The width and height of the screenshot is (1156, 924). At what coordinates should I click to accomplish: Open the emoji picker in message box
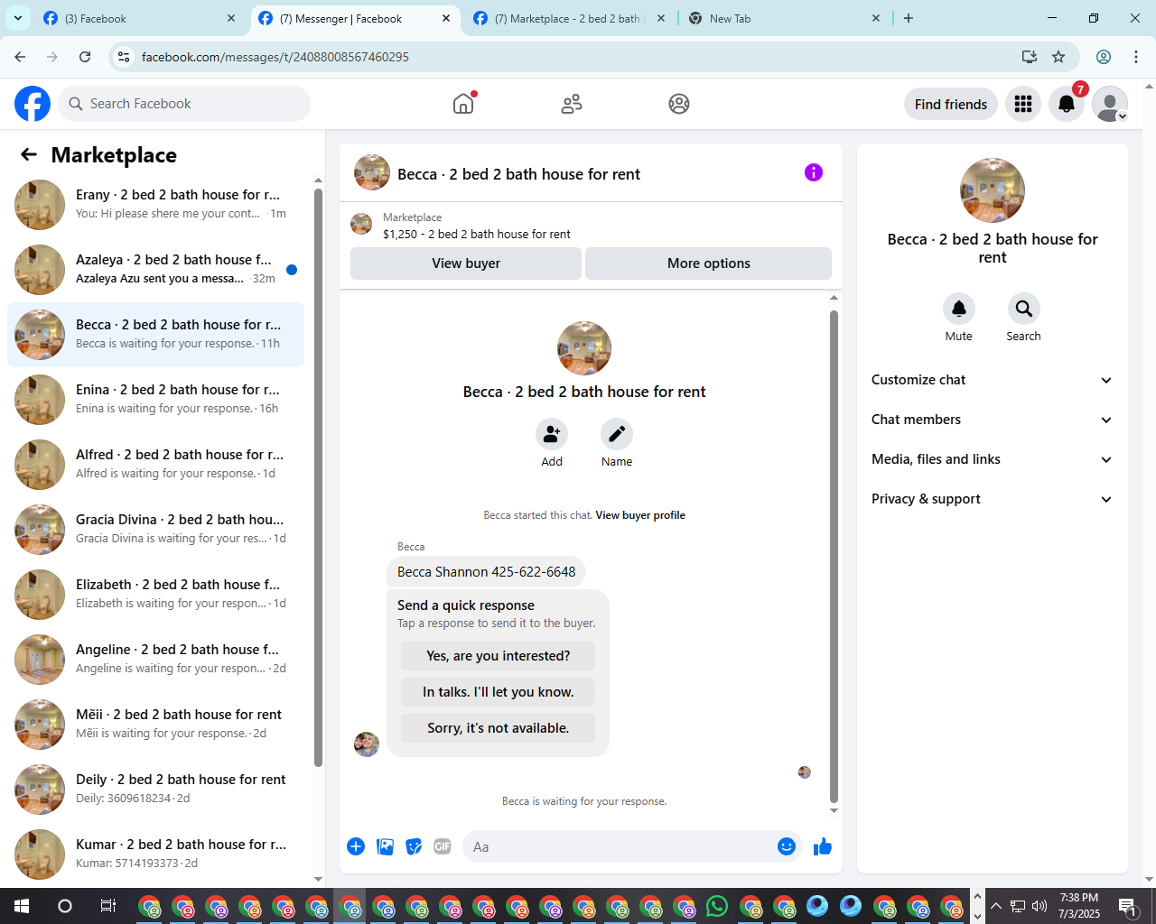point(787,846)
